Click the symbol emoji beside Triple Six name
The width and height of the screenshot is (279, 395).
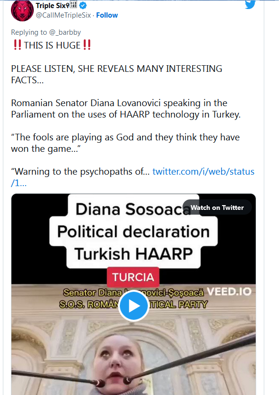click(73, 5)
